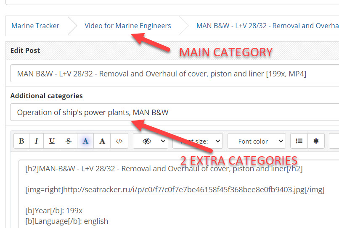Insert bulleted list
This screenshot has width=339, height=228.
tap(299, 142)
